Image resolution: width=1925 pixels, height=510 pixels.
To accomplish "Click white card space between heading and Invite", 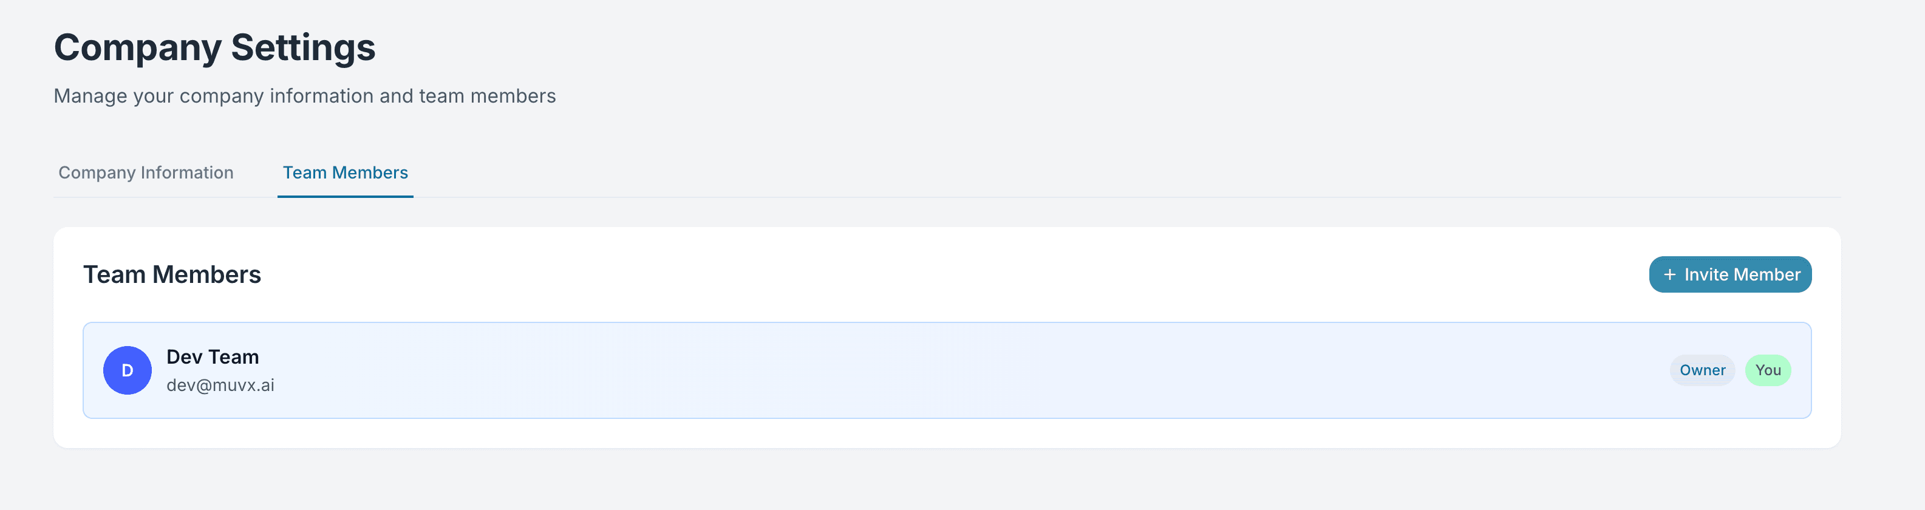I will pos(897,275).
